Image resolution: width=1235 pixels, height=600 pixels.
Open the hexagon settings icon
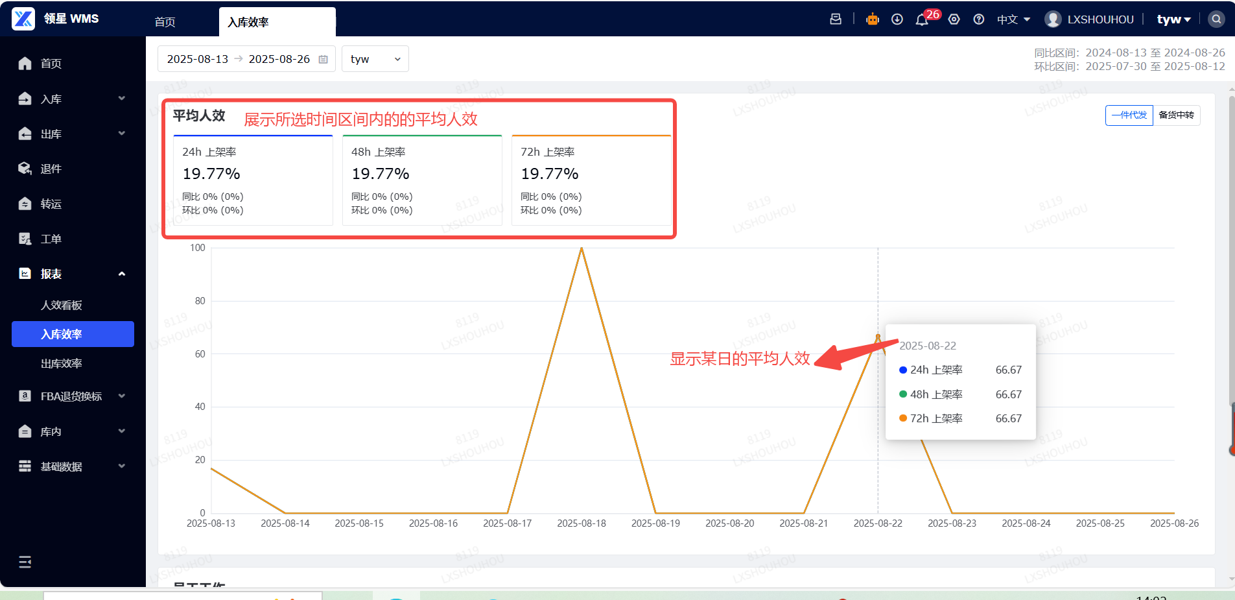pos(954,19)
